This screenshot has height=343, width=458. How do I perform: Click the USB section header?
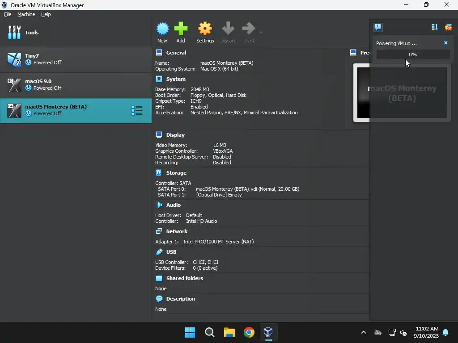pos(171,252)
